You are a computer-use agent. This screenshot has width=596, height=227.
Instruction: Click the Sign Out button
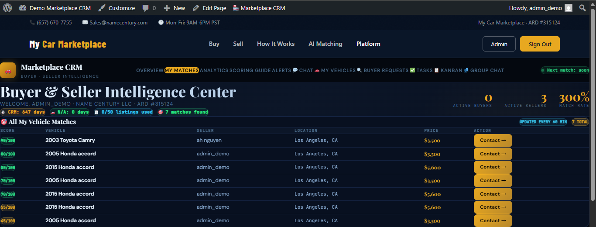540,44
